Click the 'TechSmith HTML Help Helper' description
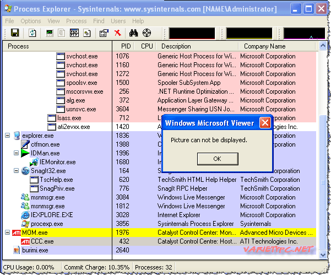The image size is (331, 275). pyautogui.click(x=197, y=180)
